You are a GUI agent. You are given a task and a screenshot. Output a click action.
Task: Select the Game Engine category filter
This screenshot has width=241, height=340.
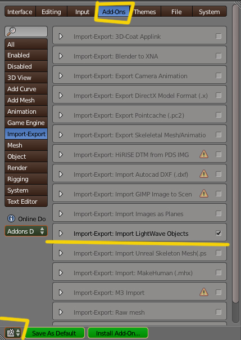coord(26,123)
